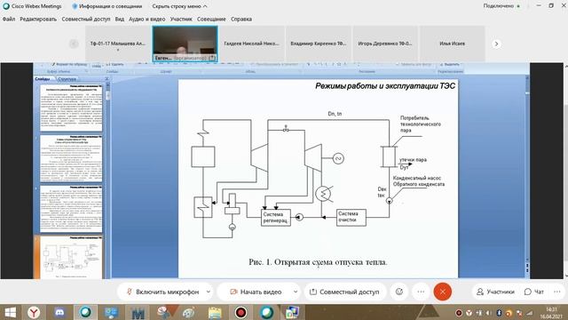Select highlighted diagram slide thumbnail
This screenshot has height=320, width=568.
(71, 258)
